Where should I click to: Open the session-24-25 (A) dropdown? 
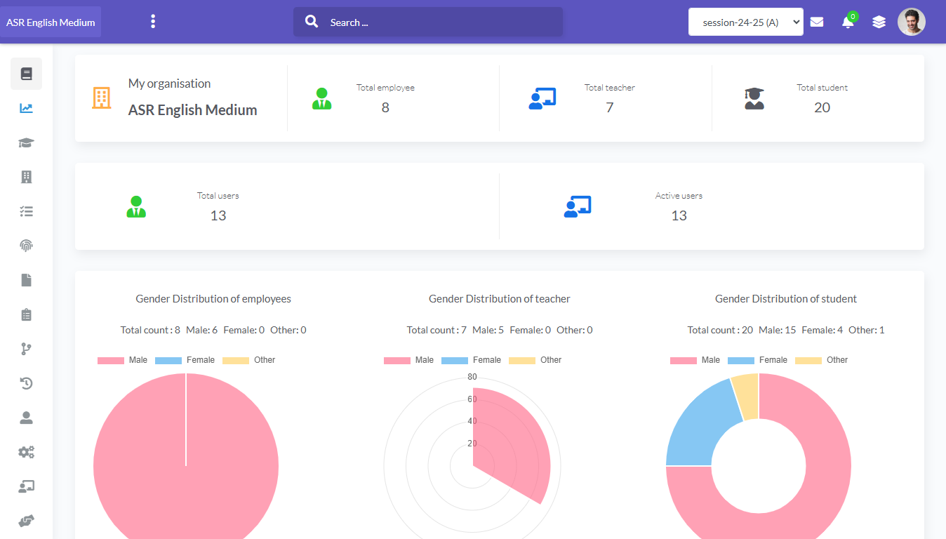click(x=746, y=22)
